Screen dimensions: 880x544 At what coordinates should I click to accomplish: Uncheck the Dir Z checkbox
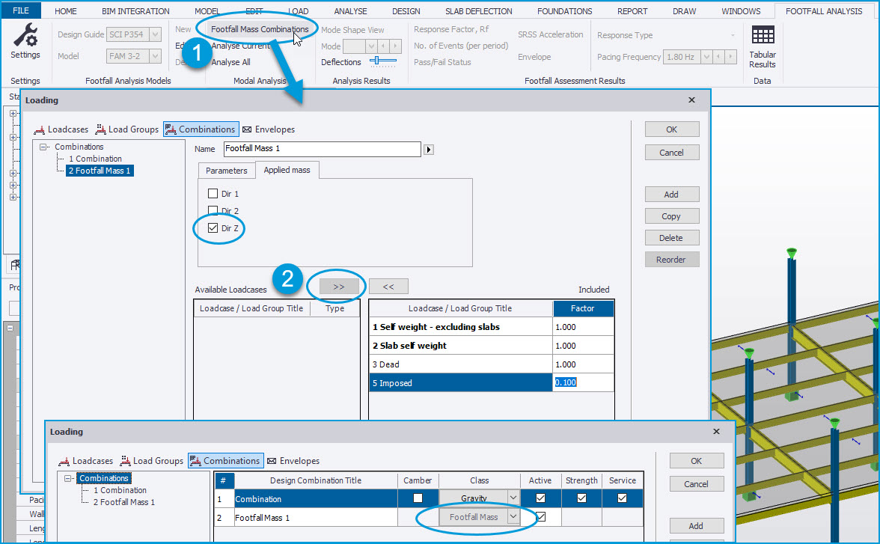tap(213, 228)
